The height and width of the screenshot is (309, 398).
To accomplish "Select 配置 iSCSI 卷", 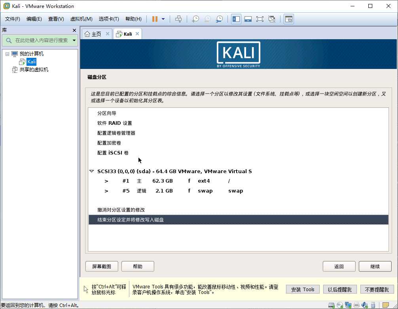I will point(238,153).
